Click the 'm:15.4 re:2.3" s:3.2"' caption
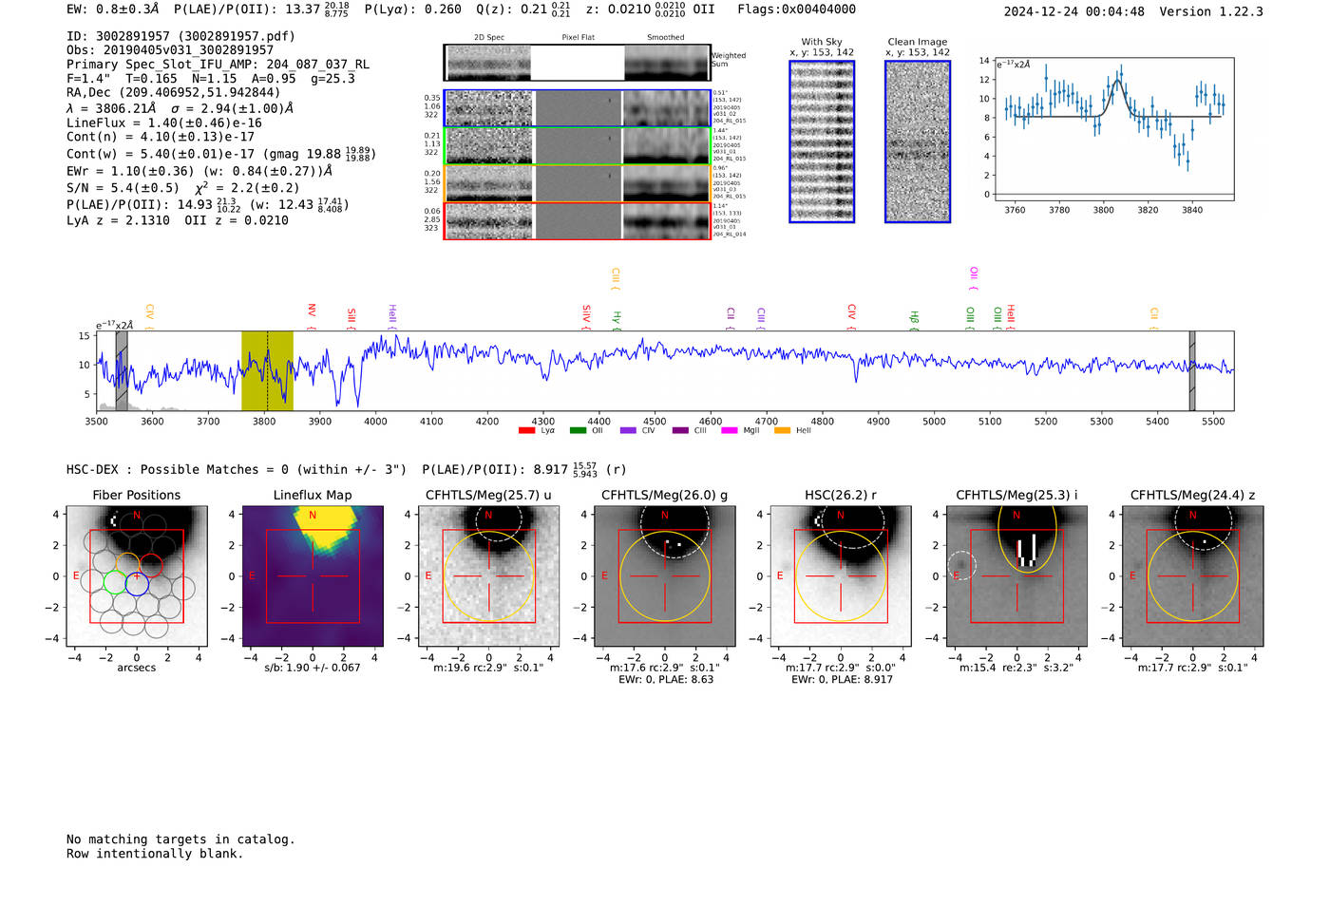This screenshot has width=1330, height=905. (1016, 668)
